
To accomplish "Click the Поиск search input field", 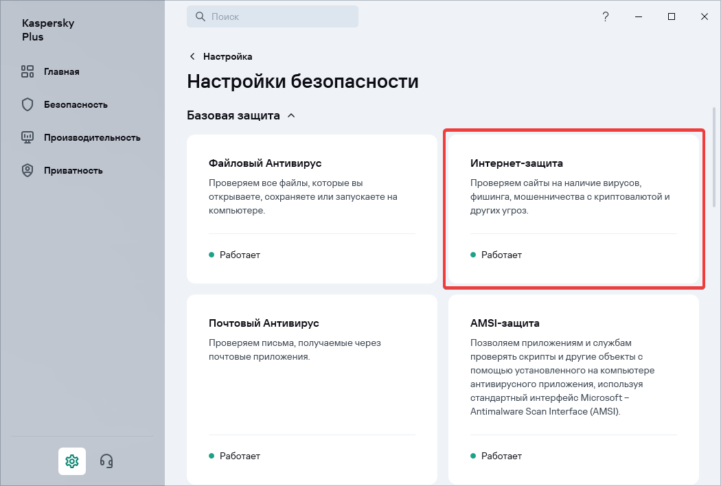I will coord(282,16).
